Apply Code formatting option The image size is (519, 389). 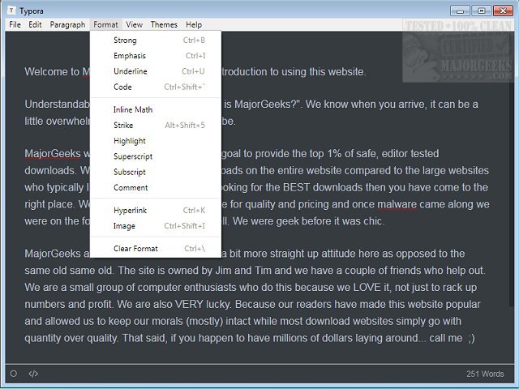point(156,87)
